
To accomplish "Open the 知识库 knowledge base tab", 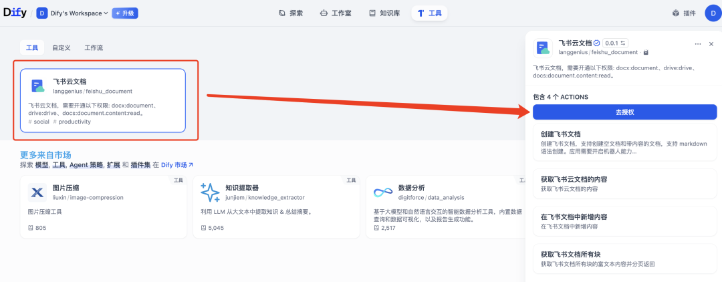I will point(384,13).
